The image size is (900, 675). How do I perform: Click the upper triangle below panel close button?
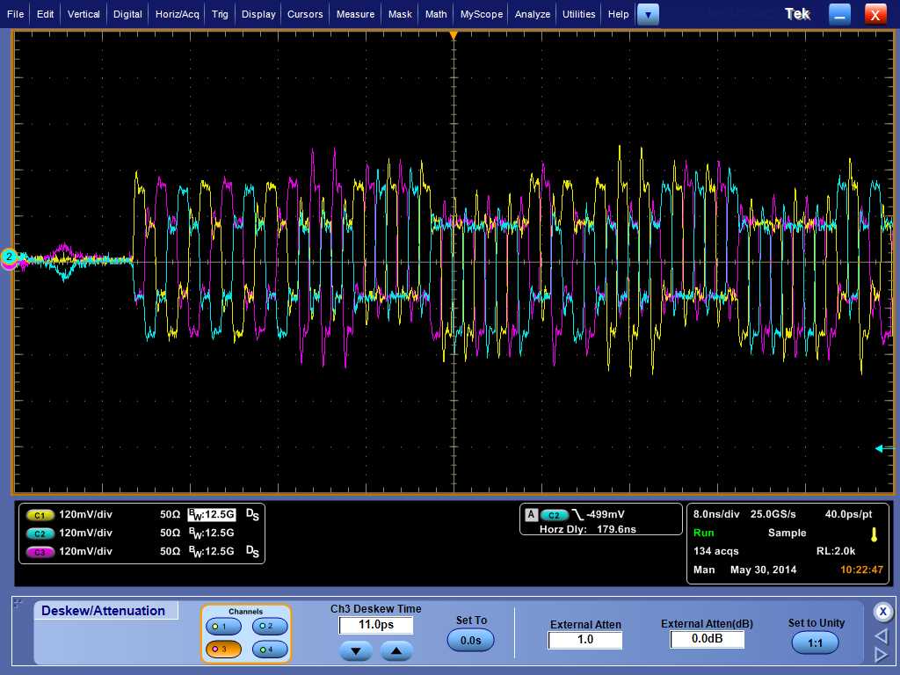click(x=882, y=635)
